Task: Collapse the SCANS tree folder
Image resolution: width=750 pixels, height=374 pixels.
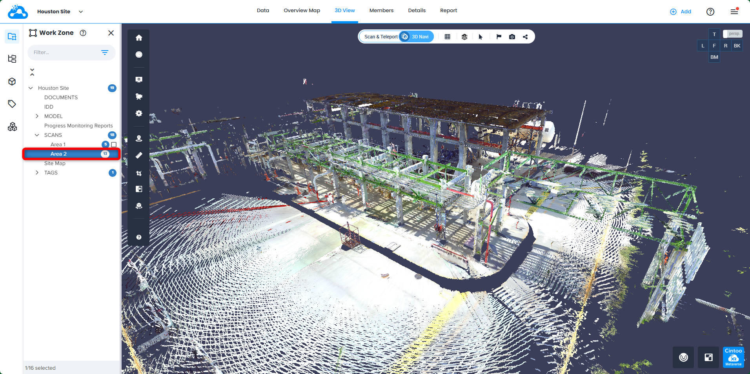Action: click(37, 135)
